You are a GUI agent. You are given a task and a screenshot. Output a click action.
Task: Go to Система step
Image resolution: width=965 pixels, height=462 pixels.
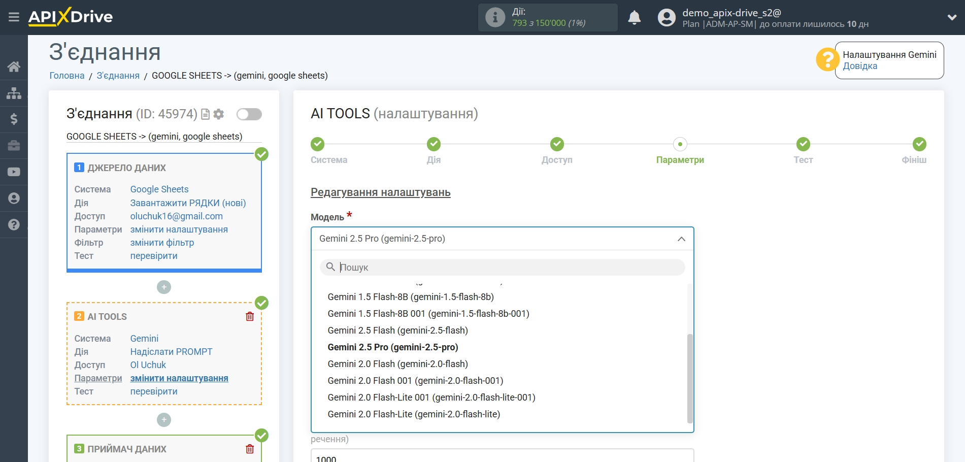(x=318, y=144)
